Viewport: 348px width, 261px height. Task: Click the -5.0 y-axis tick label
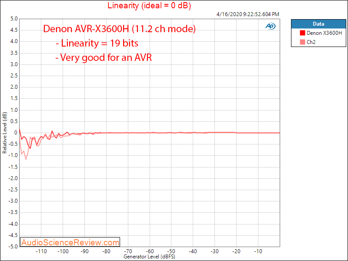(13, 246)
